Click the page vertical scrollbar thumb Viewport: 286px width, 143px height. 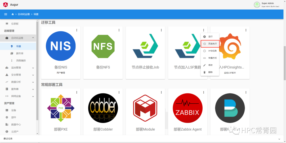tap(285, 63)
